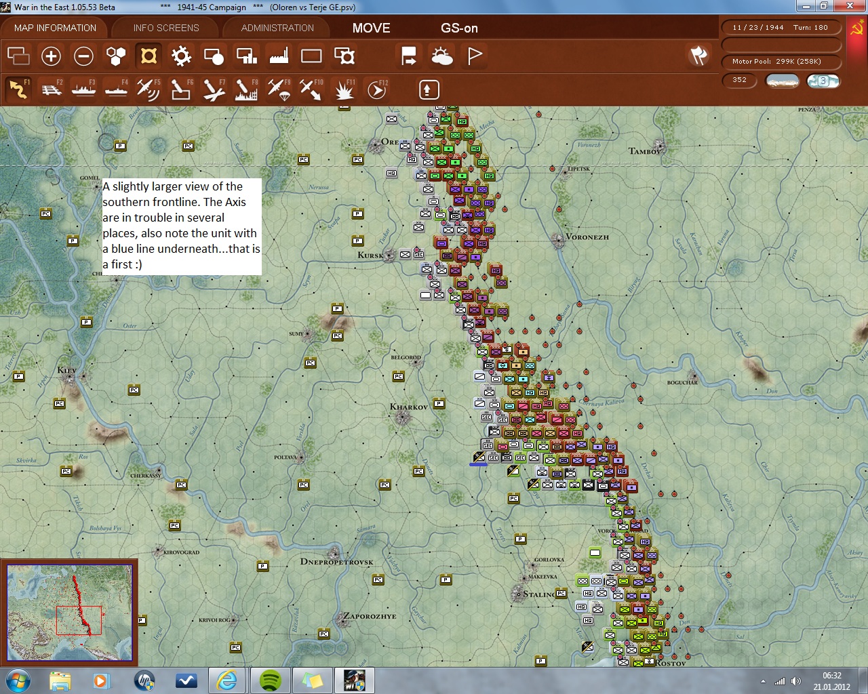Toggle the hex grid display icon
The height and width of the screenshot is (694, 868).
pyautogui.click(x=116, y=56)
